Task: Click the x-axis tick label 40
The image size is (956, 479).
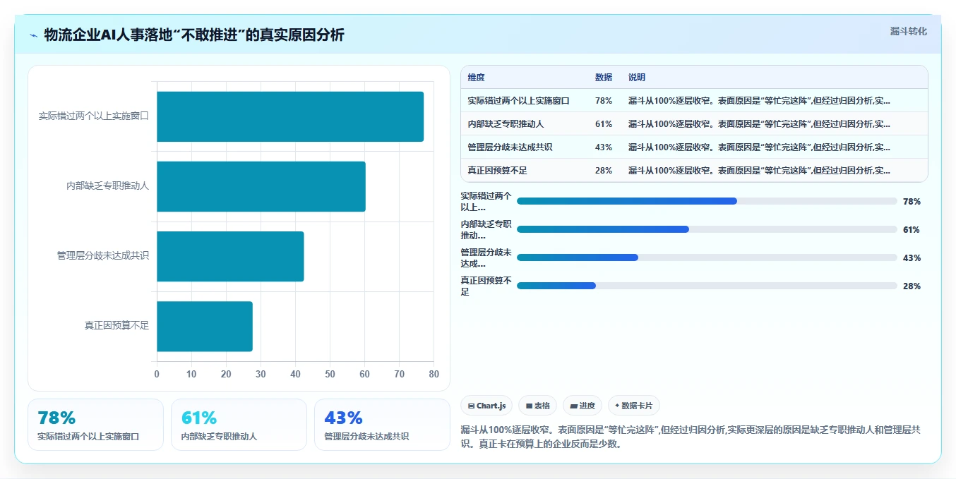Action: (295, 374)
